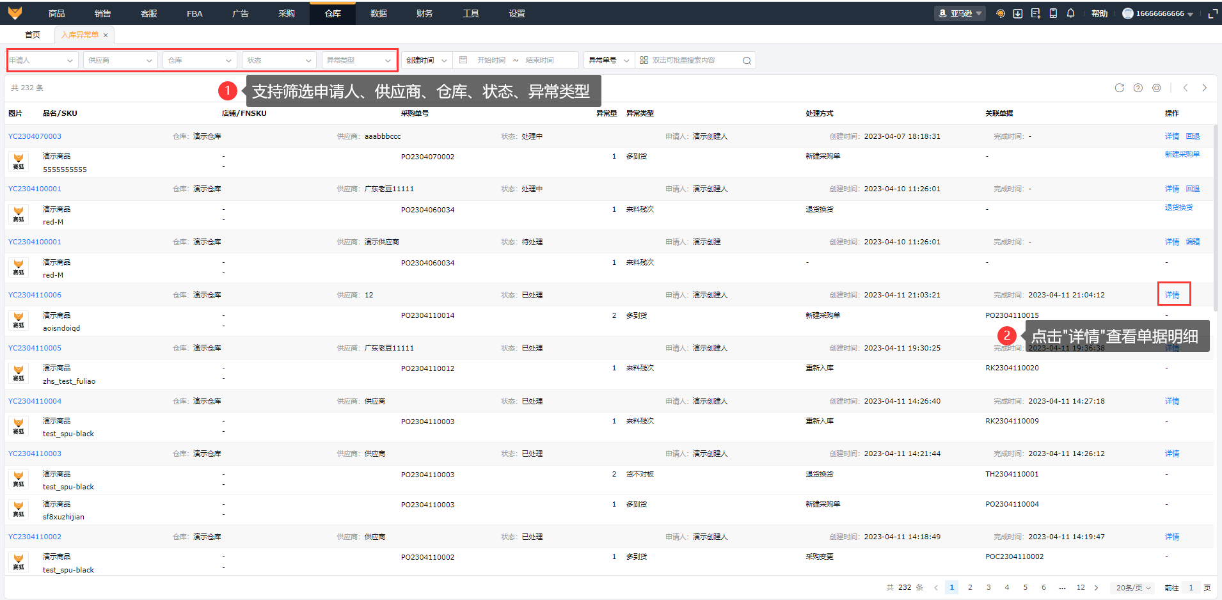This screenshot has width=1222, height=600.
Task: Close the 入库异常单 tab
Action: tap(106, 35)
